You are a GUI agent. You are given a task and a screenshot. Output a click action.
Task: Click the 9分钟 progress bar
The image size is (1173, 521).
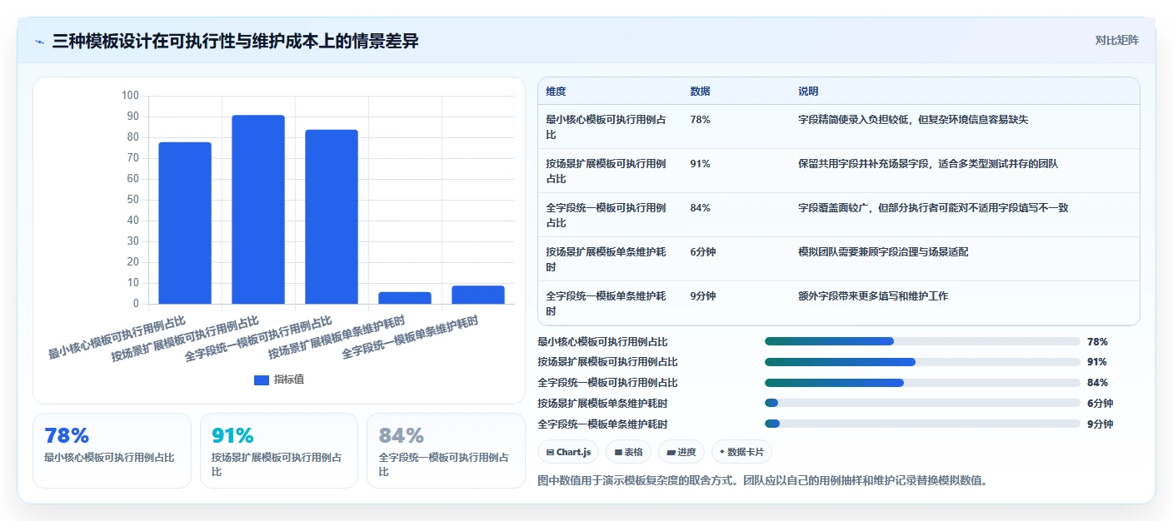(x=922, y=424)
